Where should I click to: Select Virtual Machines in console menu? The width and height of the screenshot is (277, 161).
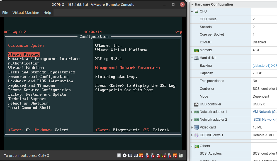[x=26, y=68]
